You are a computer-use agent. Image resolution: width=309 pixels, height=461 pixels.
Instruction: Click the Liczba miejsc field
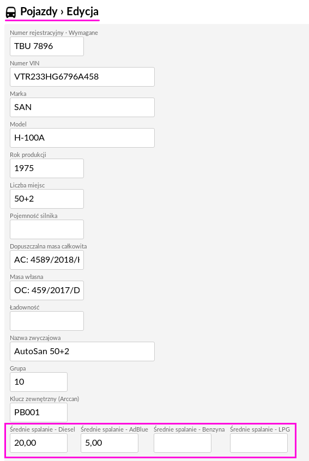click(x=47, y=199)
